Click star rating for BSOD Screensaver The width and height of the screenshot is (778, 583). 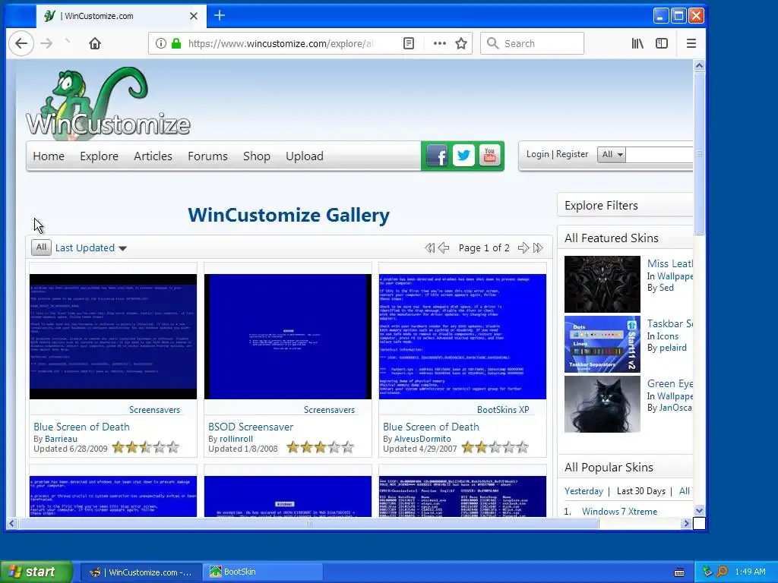click(321, 448)
